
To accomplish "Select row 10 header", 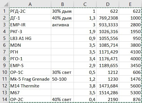I will pos(5,72).
